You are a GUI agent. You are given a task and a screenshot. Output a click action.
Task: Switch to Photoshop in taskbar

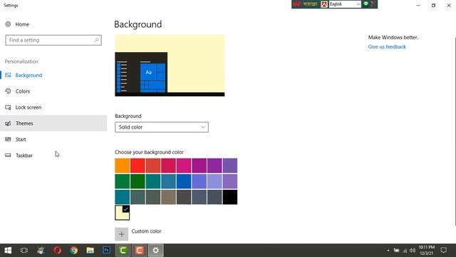pos(106,251)
